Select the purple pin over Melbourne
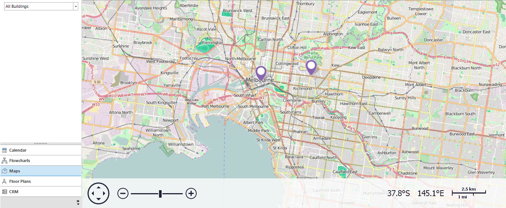Screen dimensions: 506x208 click(x=261, y=73)
